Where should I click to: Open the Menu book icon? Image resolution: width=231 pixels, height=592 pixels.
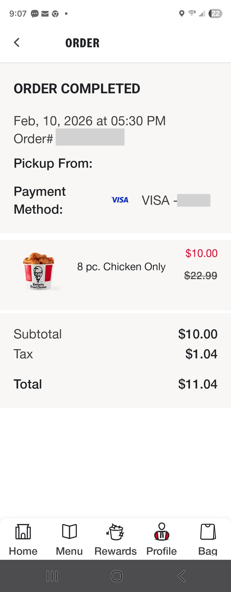tap(69, 532)
